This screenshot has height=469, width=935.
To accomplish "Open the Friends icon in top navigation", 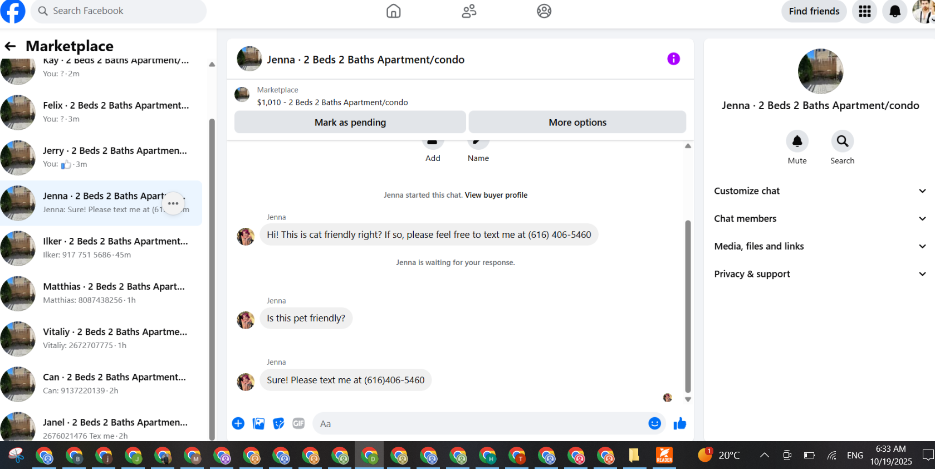I will pyautogui.click(x=469, y=11).
